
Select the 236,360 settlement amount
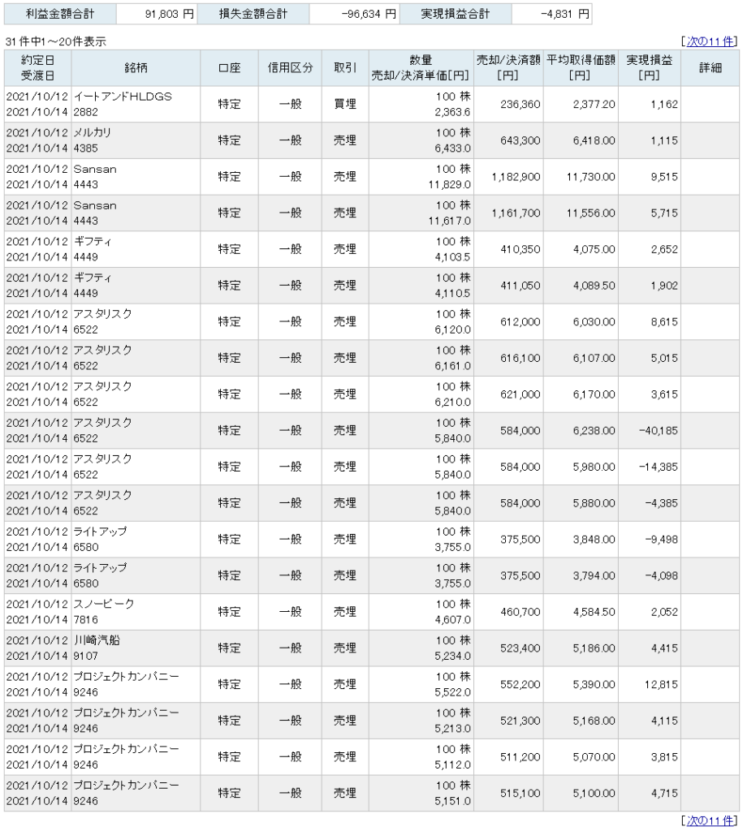click(521, 105)
